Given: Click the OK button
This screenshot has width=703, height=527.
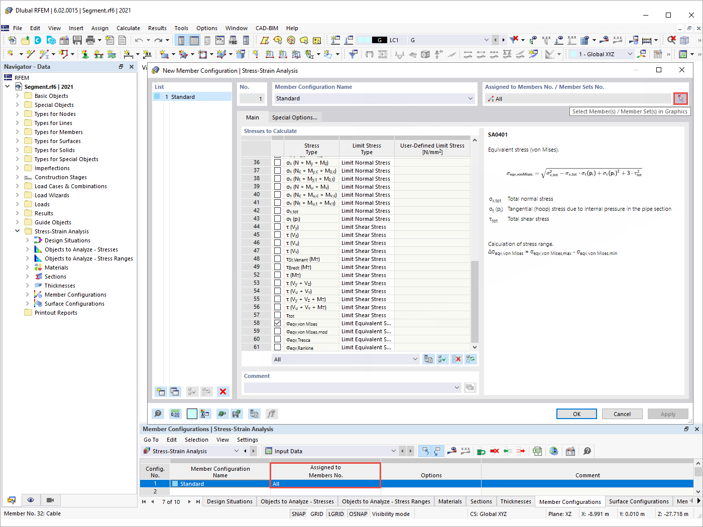Looking at the screenshot, I should (x=576, y=414).
